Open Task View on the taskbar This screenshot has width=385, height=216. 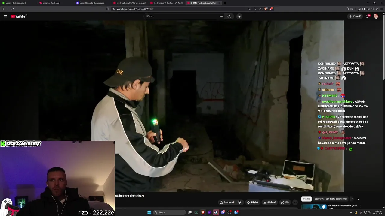point(190,212)
